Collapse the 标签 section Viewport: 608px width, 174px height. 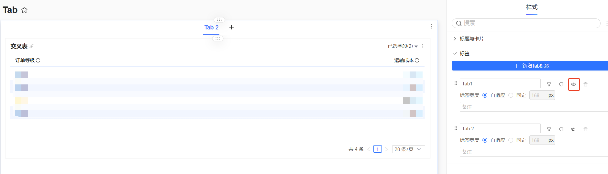click(x=455, y=54)
